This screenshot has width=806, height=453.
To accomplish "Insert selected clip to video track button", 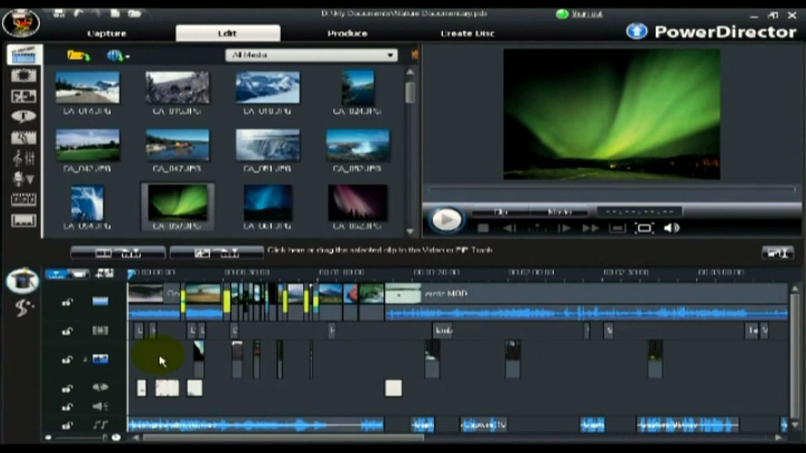I will click(118, 253).
